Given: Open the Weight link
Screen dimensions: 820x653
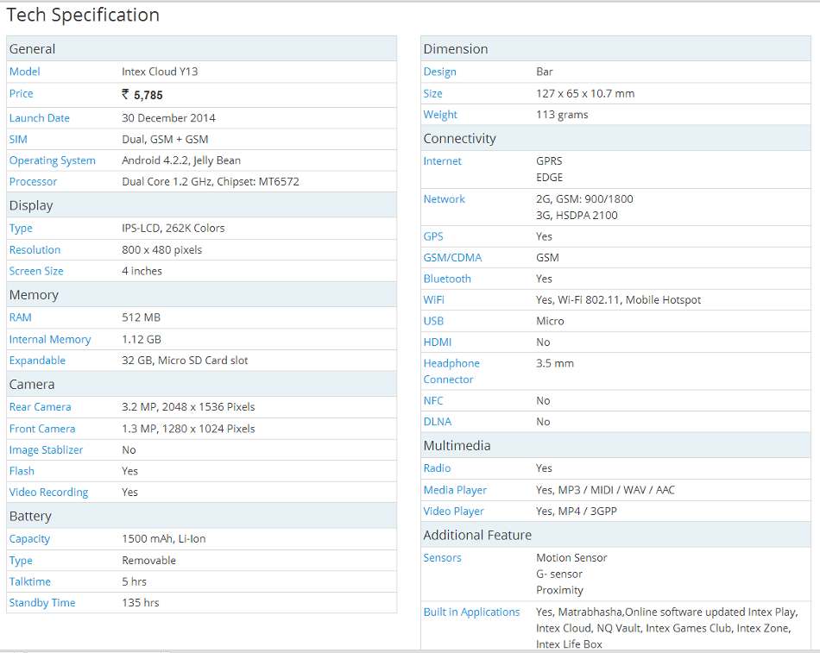Looking at the screenshot, I should click(x=440, y=115).
